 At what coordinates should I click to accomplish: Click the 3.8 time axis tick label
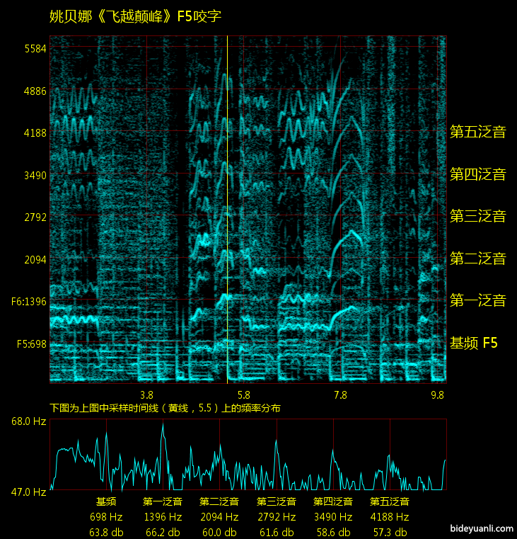pos(147,395)
